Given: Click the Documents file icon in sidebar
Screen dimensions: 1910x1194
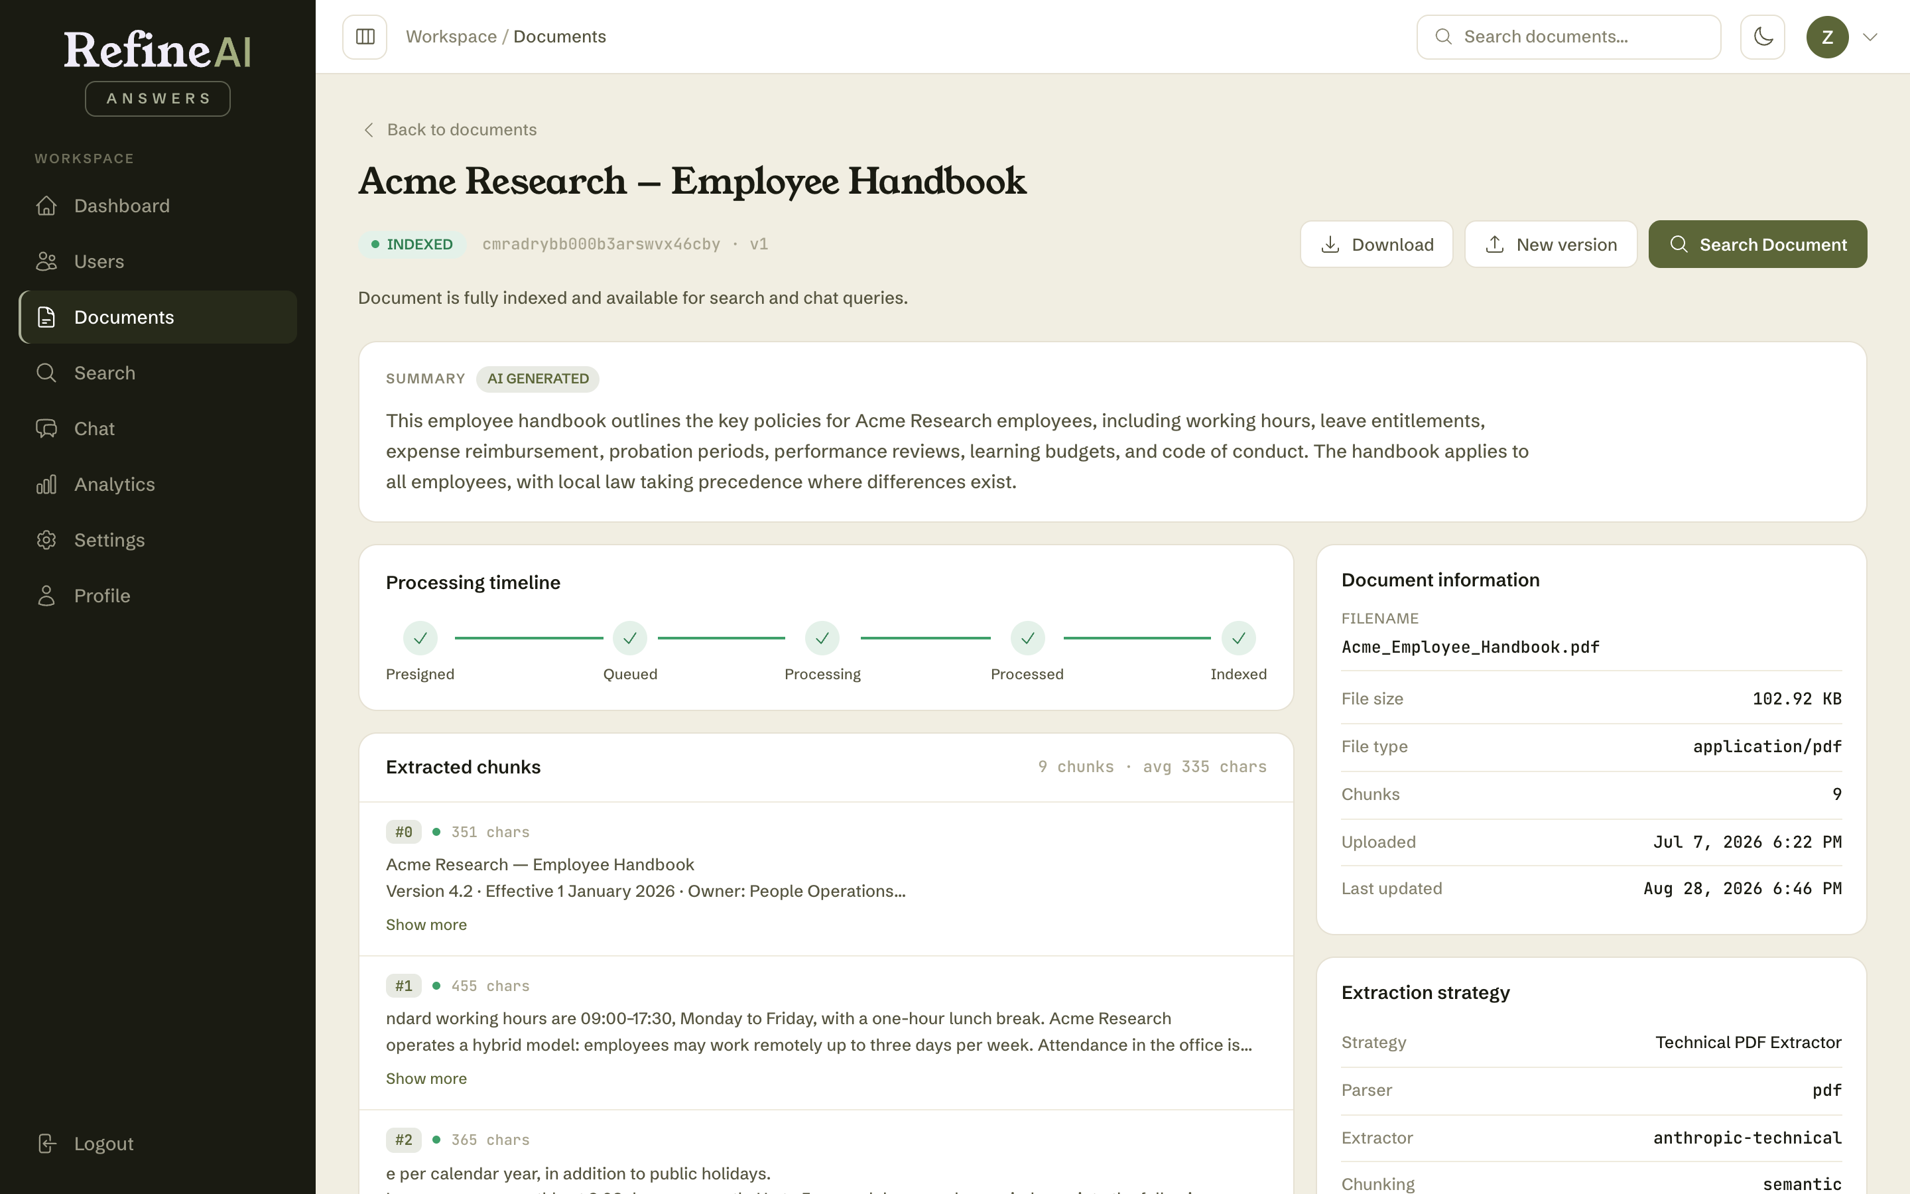Looking at the screenshot, I should (x=46, y=318).
